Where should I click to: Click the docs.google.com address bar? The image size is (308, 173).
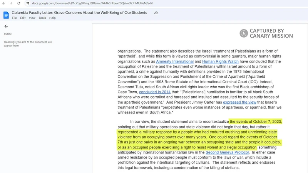[x=92, y=3]
